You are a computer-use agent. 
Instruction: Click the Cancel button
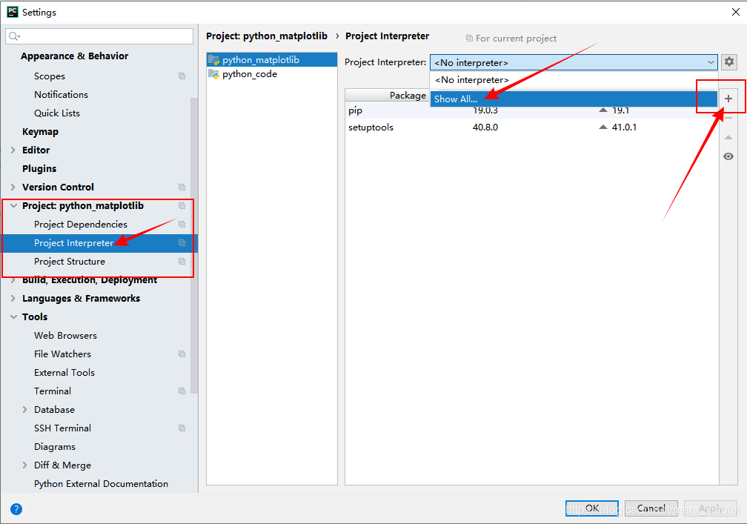pos(651,508)
